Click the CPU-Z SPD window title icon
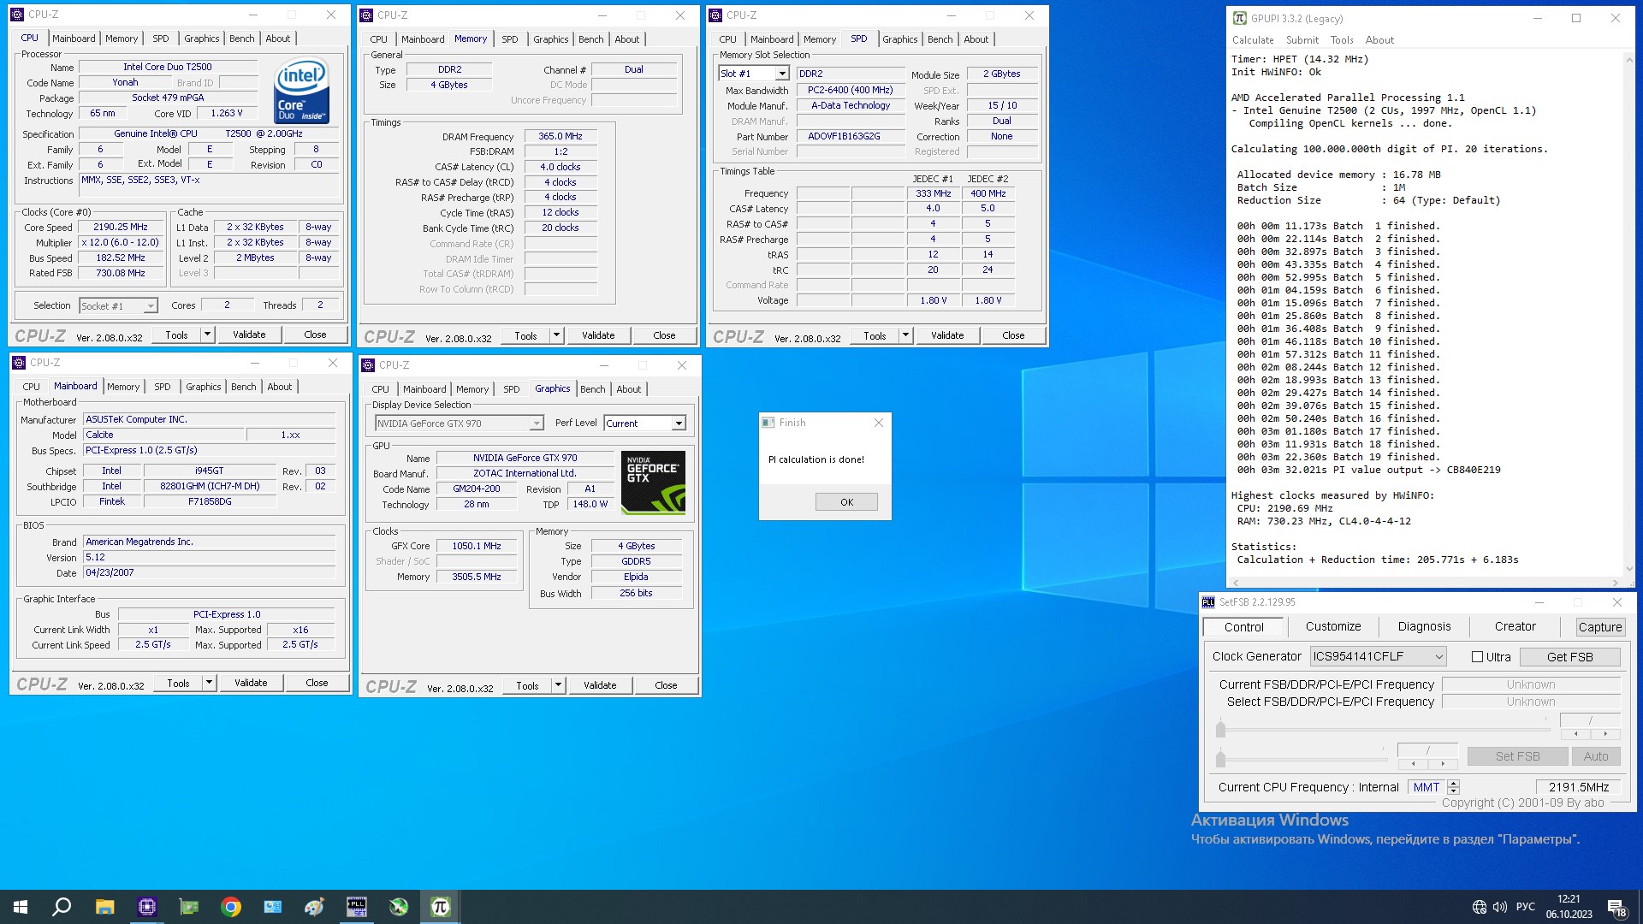 (x=716, y=15)
